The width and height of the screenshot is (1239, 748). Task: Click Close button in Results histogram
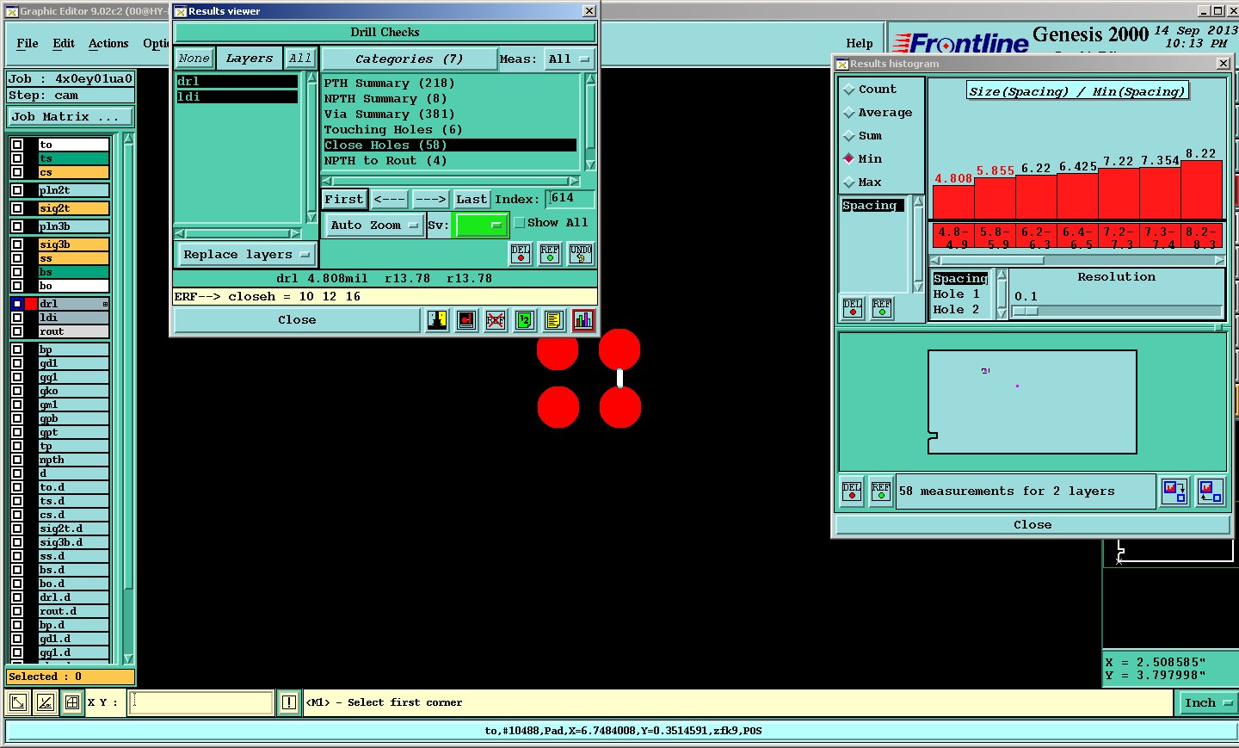[x=1032, y=525]
